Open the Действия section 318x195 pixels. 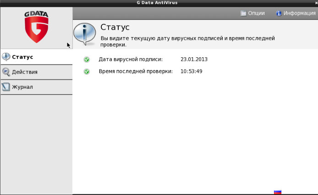[37, 72]
